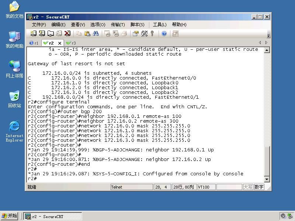Open the Keymap Editor icon

[x=144, y=34]
